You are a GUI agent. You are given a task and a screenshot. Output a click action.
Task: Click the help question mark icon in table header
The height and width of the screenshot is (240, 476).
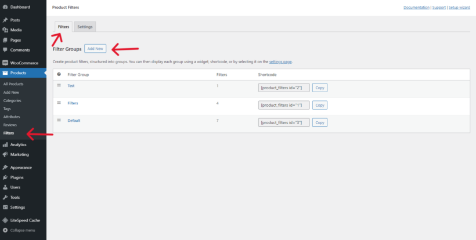click(59, 74)
